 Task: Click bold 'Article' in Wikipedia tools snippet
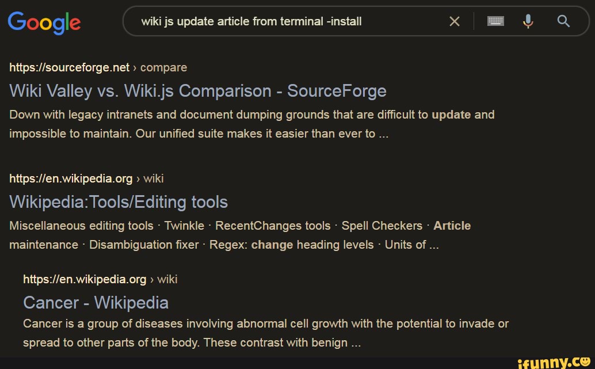[452, 226]
